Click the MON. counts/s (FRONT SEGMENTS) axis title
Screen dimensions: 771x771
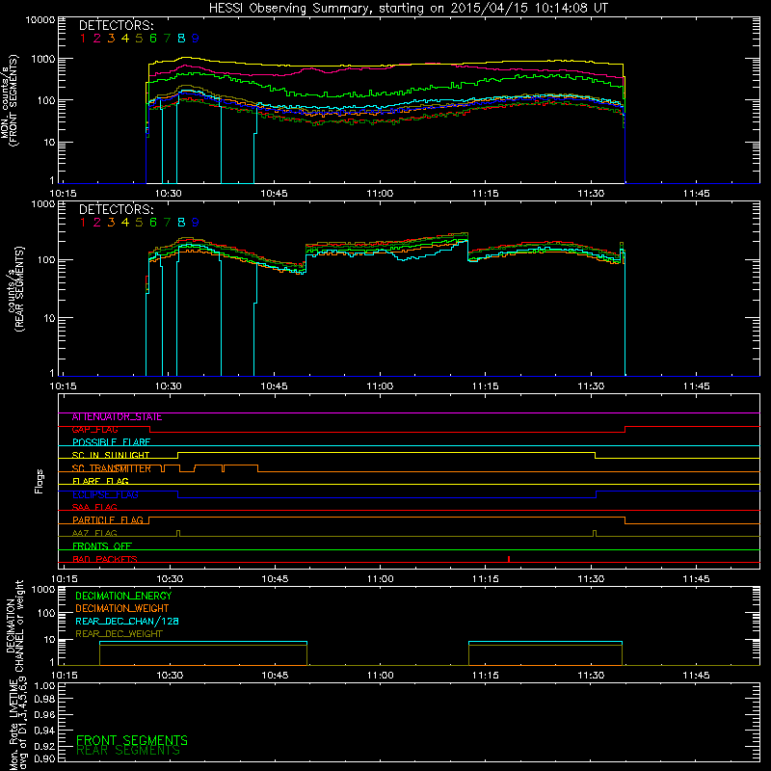pos(9,101)
